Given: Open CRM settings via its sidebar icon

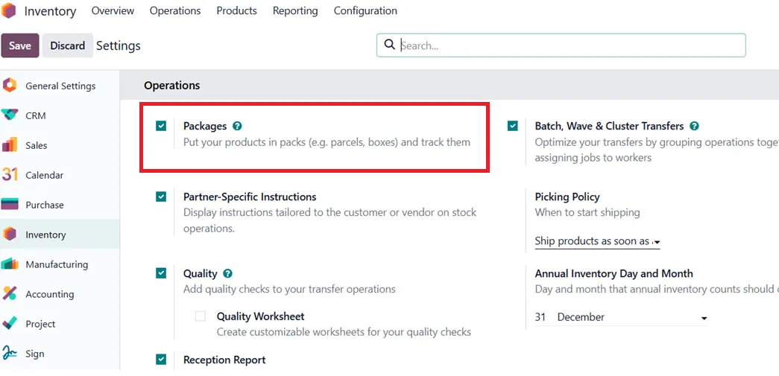Looking at the screenshot, I should [x=10, y=115].
